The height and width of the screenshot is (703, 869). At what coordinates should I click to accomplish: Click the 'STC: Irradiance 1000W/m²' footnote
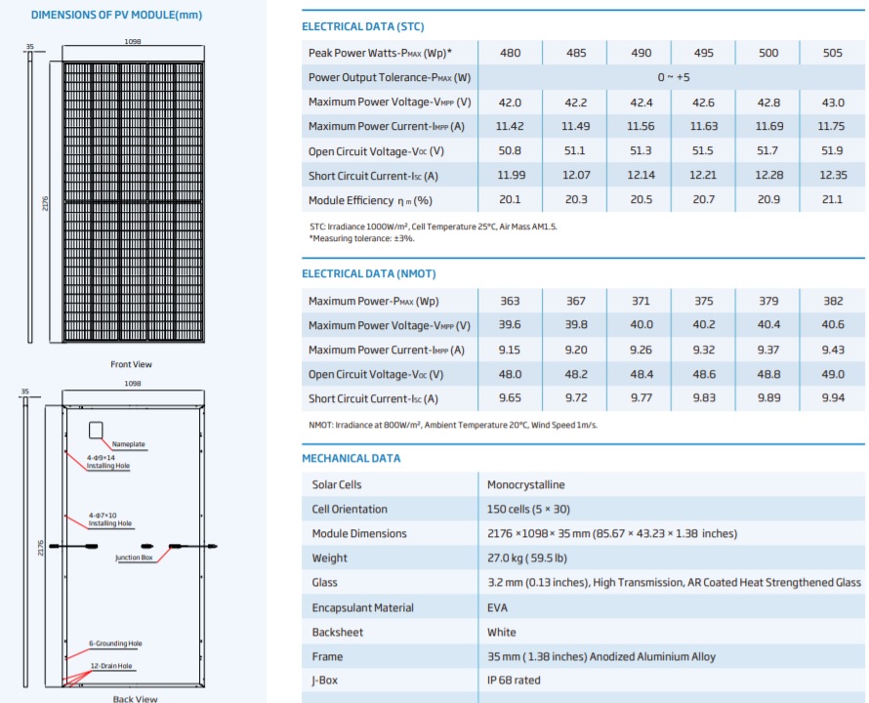pos(434,227)
